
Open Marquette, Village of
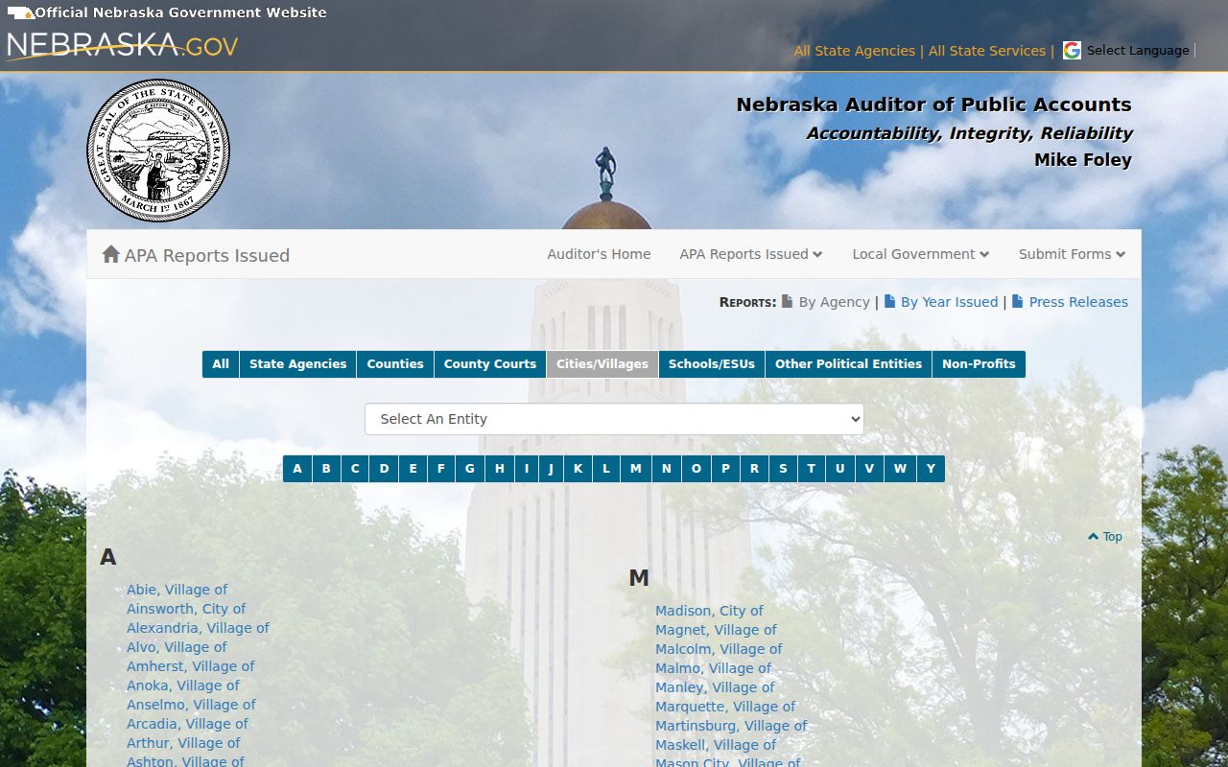725,707
